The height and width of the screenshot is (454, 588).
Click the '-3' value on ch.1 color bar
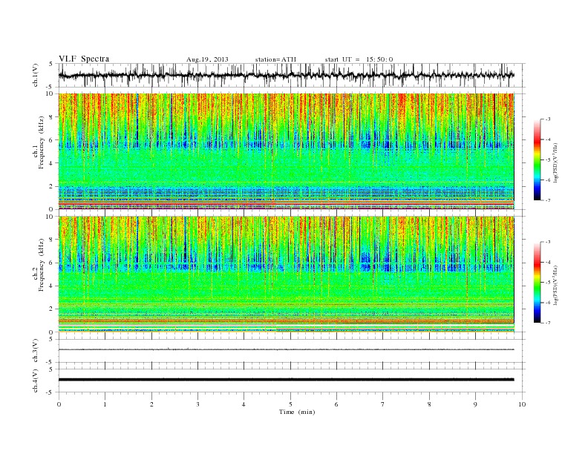pyautogui.click(x=547, y=119)
